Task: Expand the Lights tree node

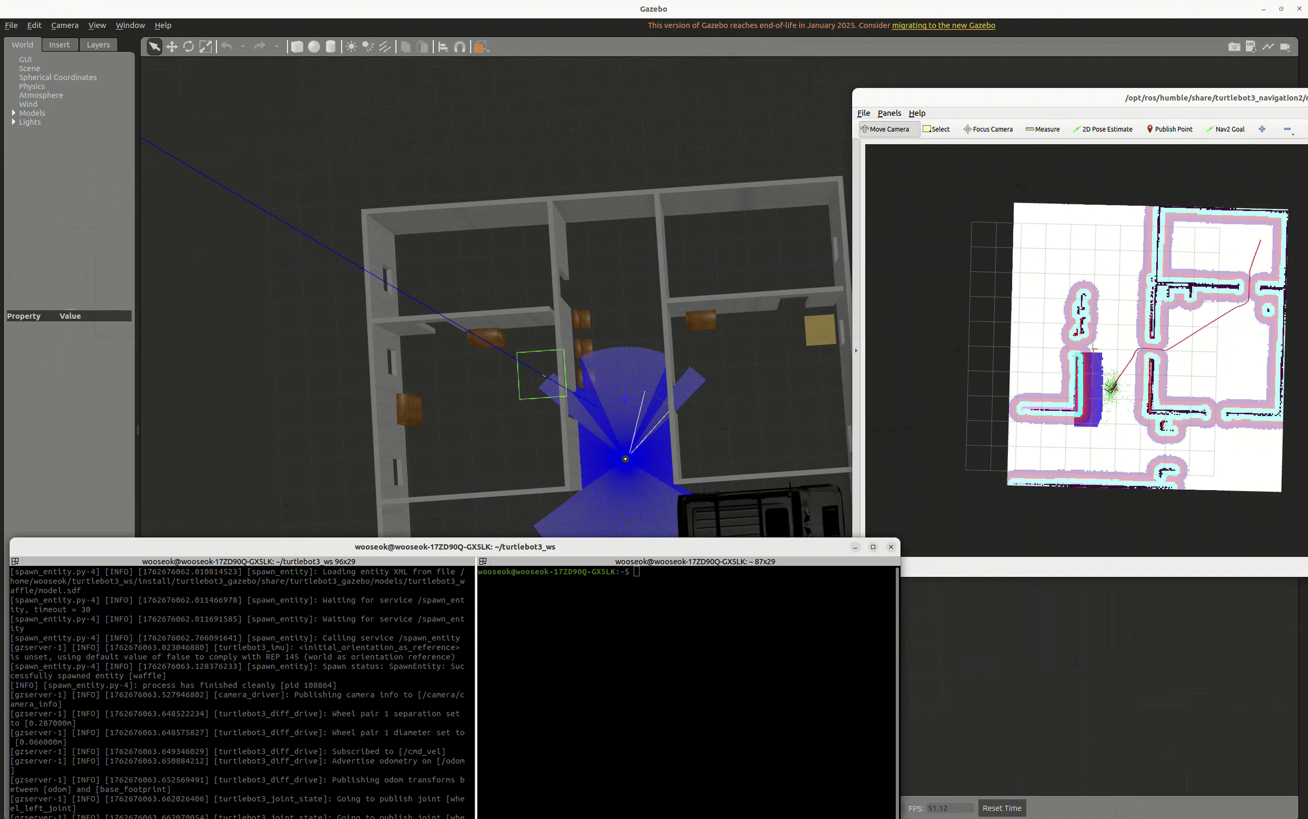Action: click(13, 122)
